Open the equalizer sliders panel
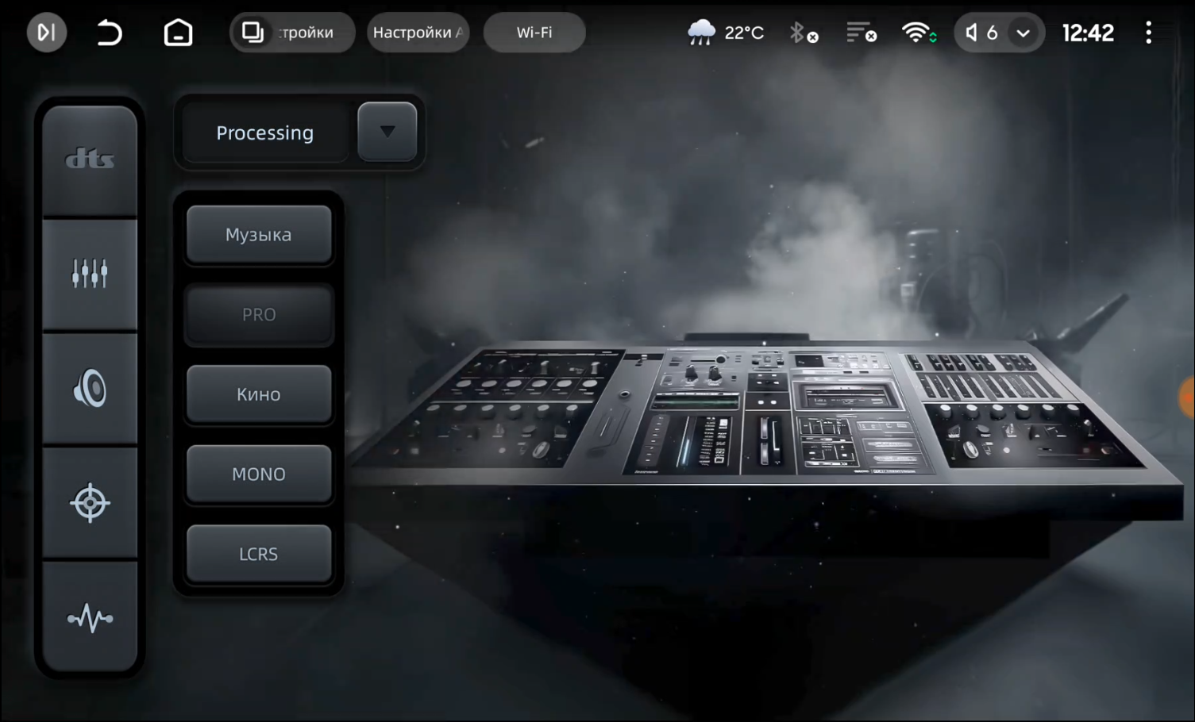1195x722 pixels. (90, 274)
